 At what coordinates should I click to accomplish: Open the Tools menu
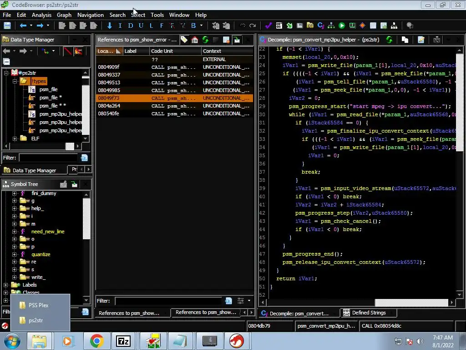(157, 15)
